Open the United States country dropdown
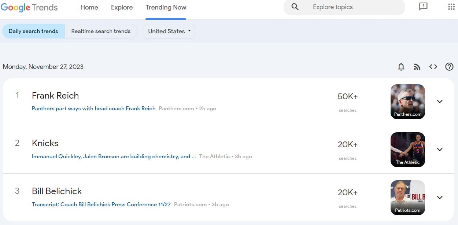 (169, 31)
